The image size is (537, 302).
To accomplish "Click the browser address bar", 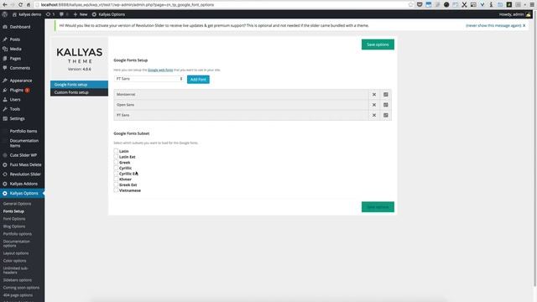I will [222, 5].
